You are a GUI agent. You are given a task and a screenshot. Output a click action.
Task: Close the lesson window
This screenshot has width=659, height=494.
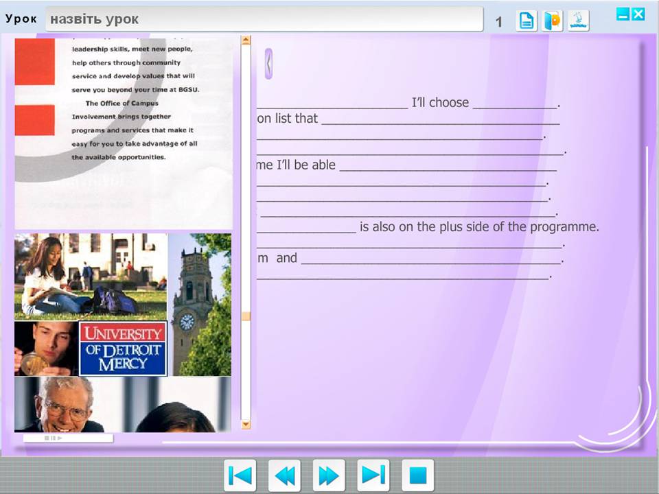638,14
